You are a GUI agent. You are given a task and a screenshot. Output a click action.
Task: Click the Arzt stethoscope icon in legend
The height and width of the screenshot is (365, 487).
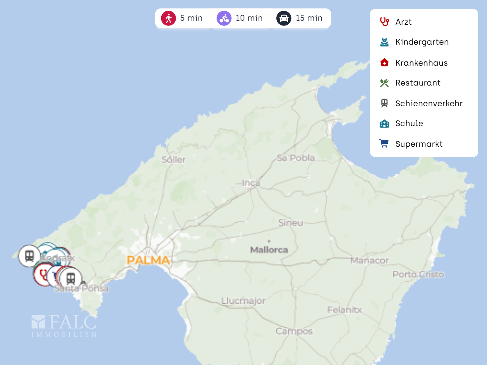(384, 22)
